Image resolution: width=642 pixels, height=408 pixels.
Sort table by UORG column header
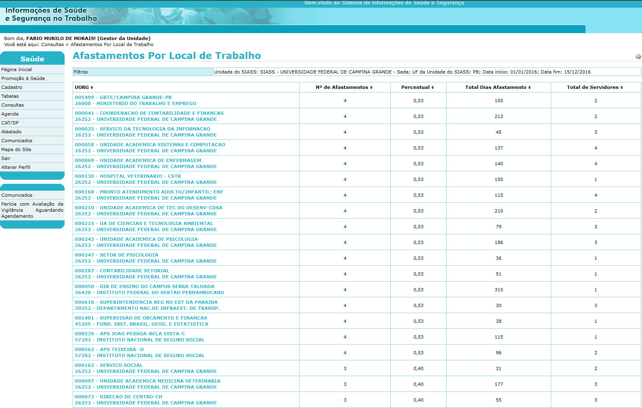[x=84, y=87]
